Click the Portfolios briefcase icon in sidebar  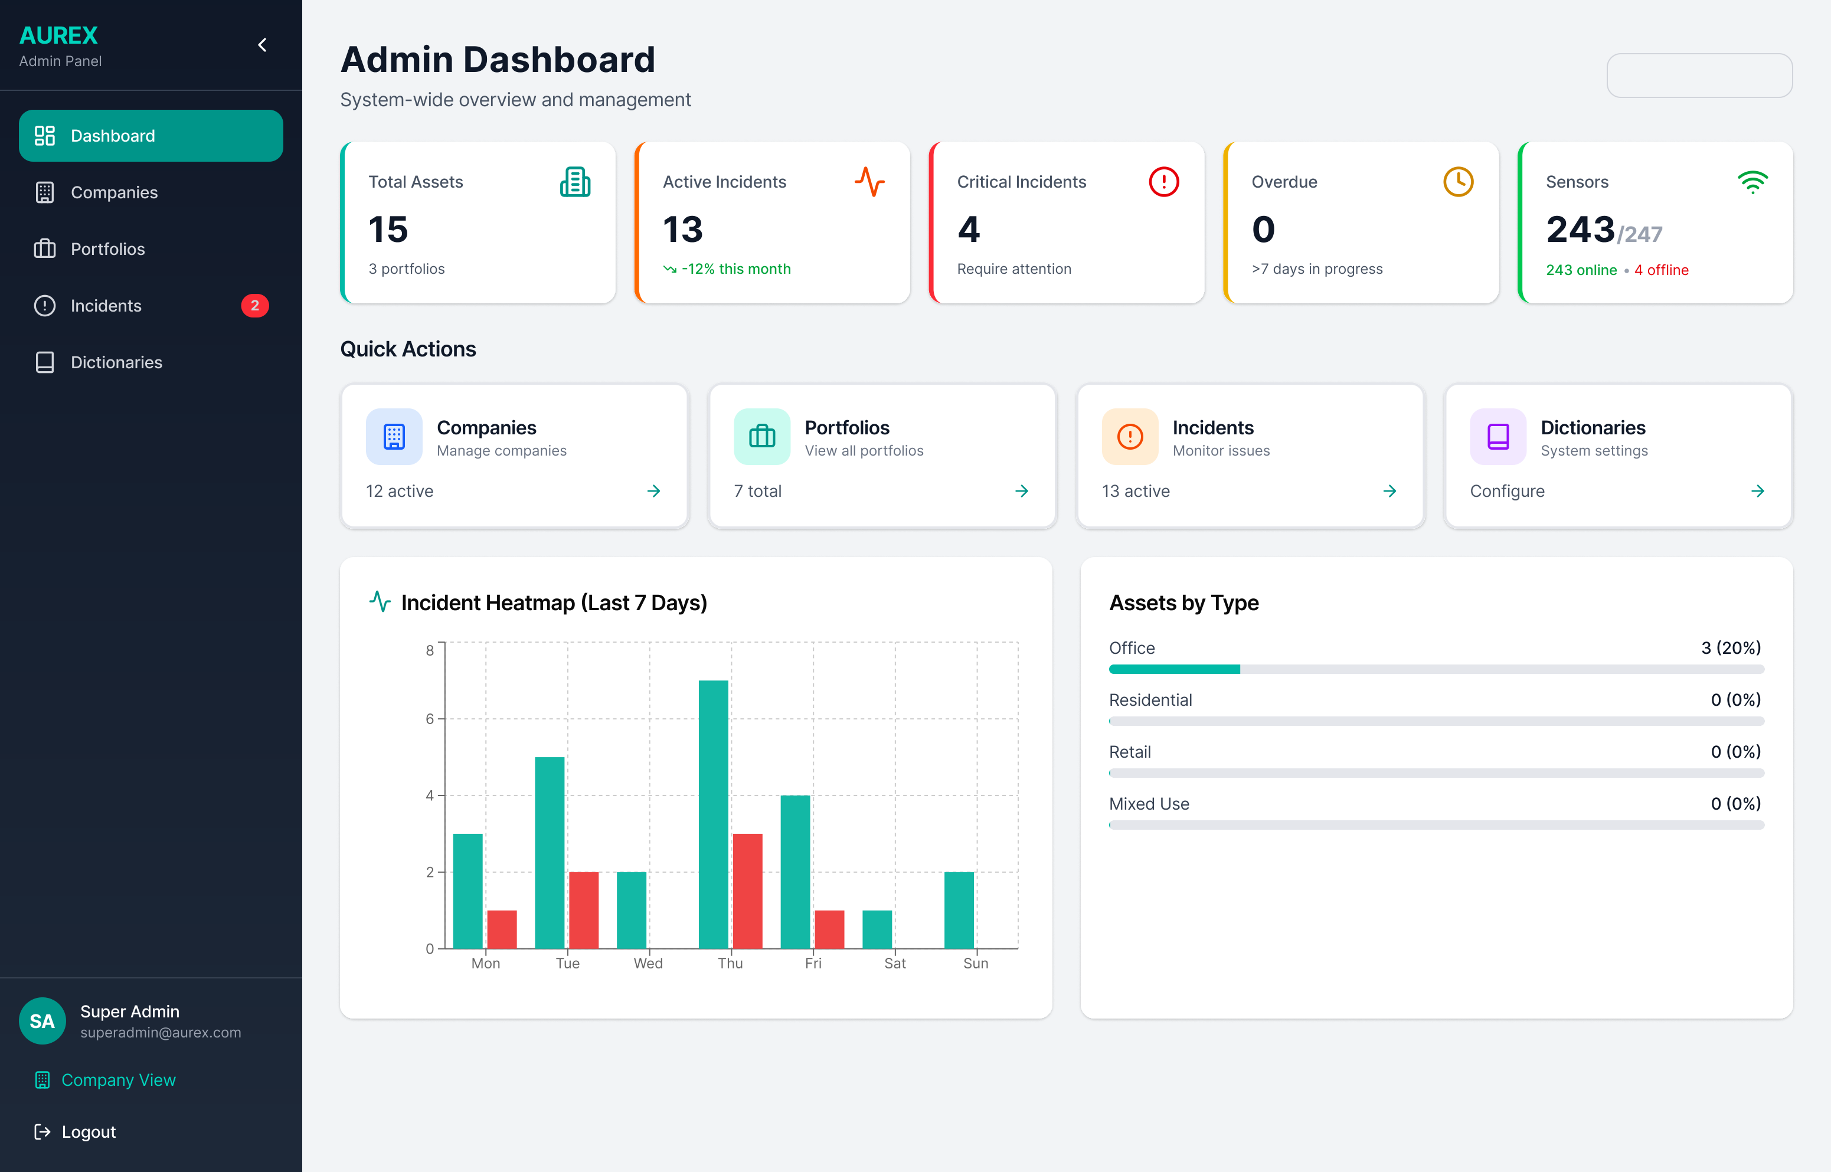pyautogui.click(x=45, y=249)
